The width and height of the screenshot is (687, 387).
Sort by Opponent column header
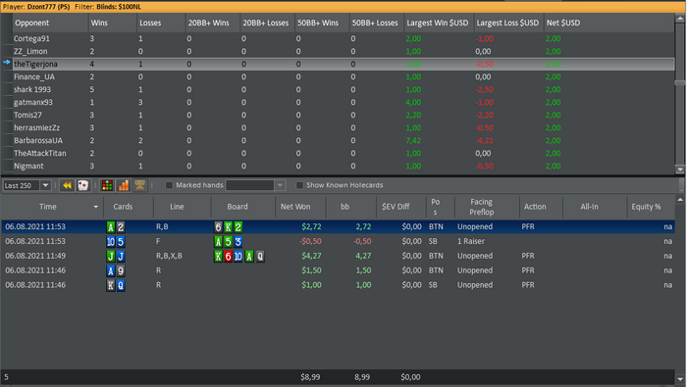(50, 23)
